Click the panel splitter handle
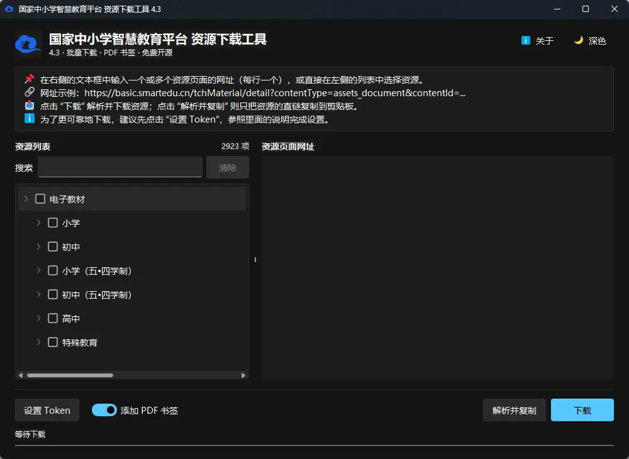629x459 pixels. click(x=255, y=260)
